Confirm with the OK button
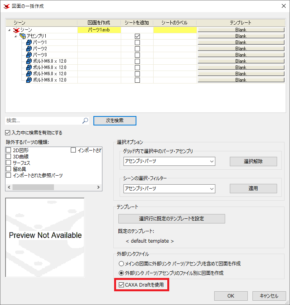Image resolution: width=290 pixels, height=305 pixels. click(231, 296)
